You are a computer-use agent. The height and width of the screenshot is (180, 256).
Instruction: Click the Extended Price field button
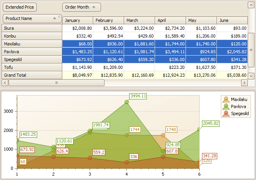[20, 7]
